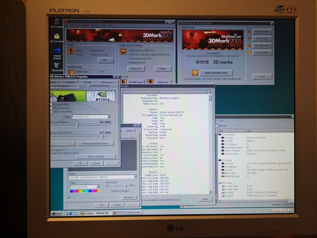Viewport: 317px width, 238px height.
Task: Click the L2 Cache row icon in EVEREST
Action: tap(223, 192)
